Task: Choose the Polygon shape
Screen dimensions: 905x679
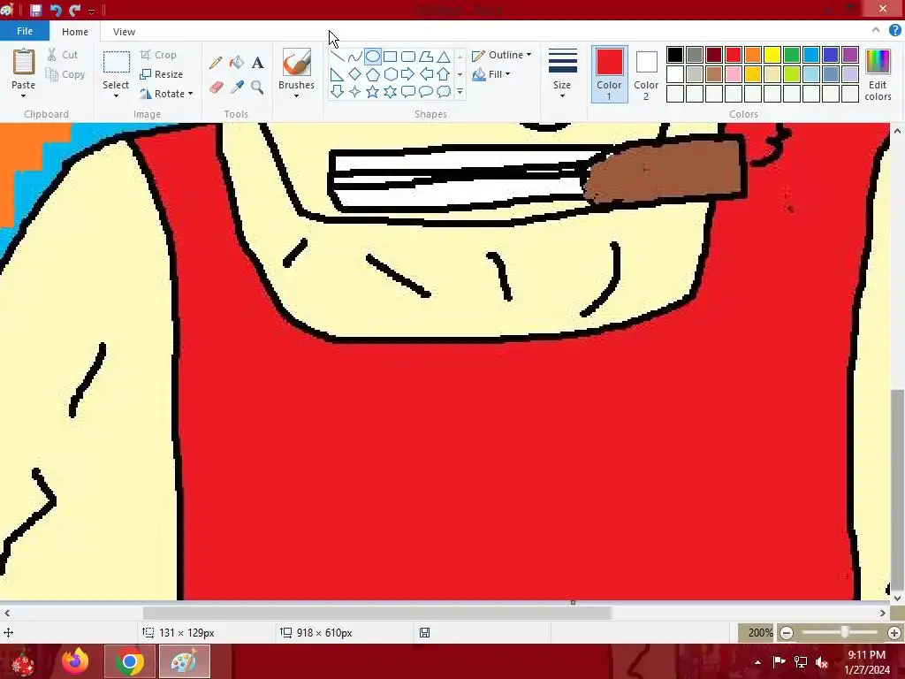Action: (426, 57)
